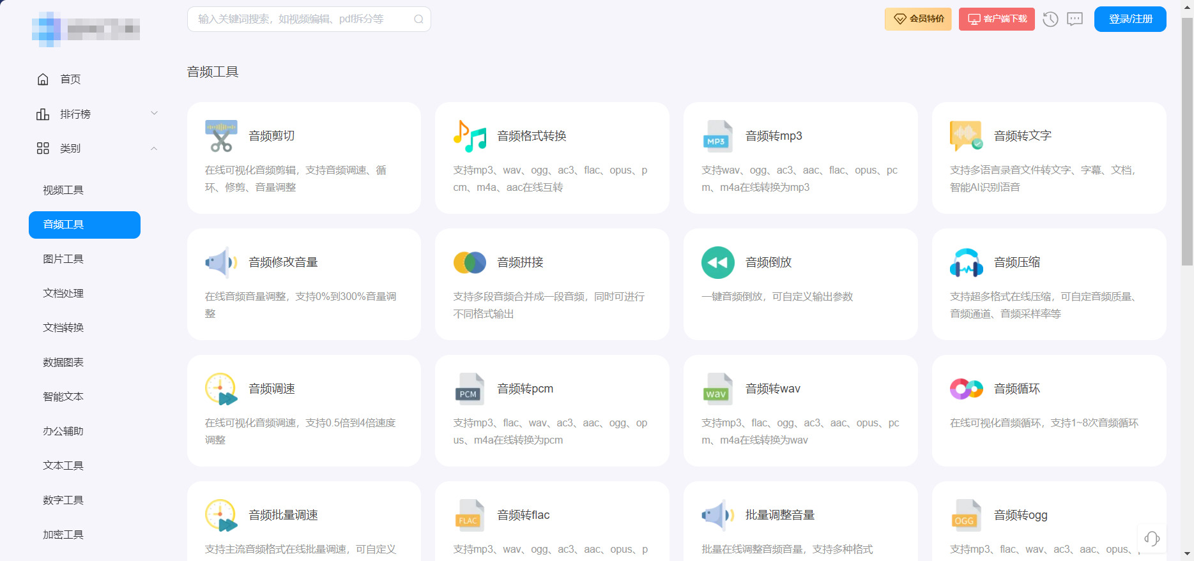Image resolution: width=1194 pixels, height=561 pixels.
Task: Open 文档转换 category
Action: click(x=63, y=328)
